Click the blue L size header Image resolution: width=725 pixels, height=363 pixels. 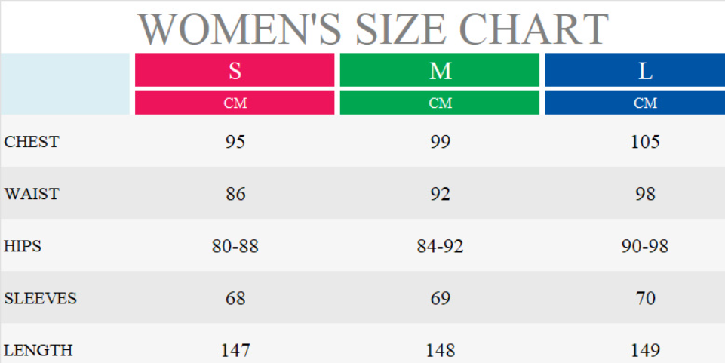645,70
